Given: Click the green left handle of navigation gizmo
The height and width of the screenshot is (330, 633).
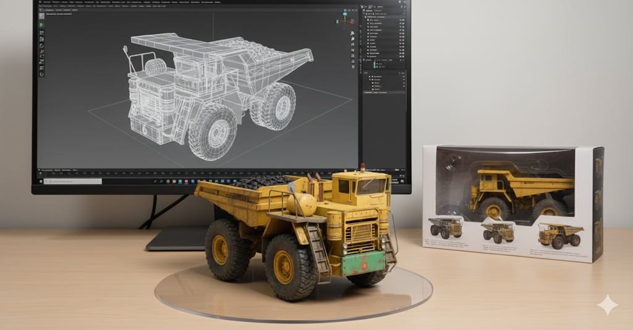Looking at the screenshot, I should (x=338, y=22).
